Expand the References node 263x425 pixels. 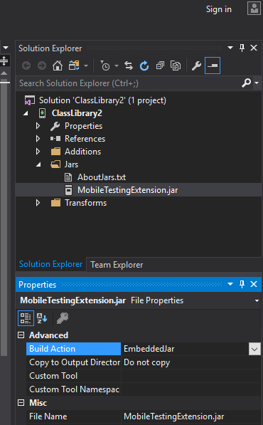pyautogui.click(x=38, y=139)
